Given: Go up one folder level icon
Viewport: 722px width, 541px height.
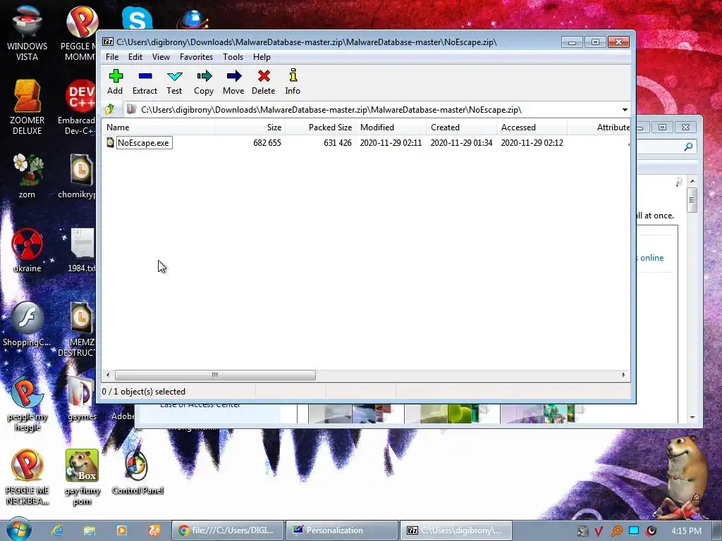Looking at the screenshot, I should coord(110,109).
